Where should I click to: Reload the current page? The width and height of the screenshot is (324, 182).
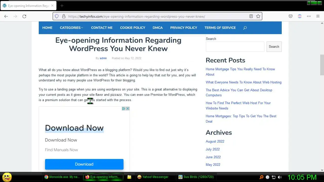point(24,16)
